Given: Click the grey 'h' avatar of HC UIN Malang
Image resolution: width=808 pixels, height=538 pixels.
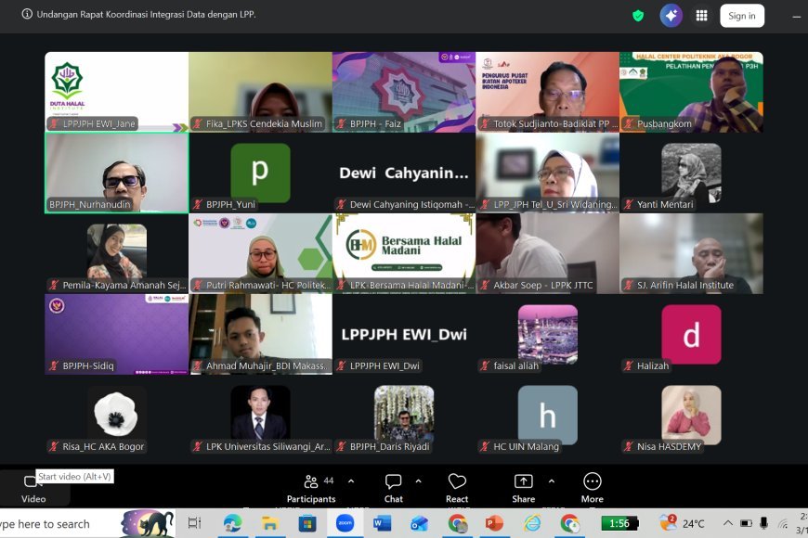Looking at the screenshot, I should tap(547, 415).
